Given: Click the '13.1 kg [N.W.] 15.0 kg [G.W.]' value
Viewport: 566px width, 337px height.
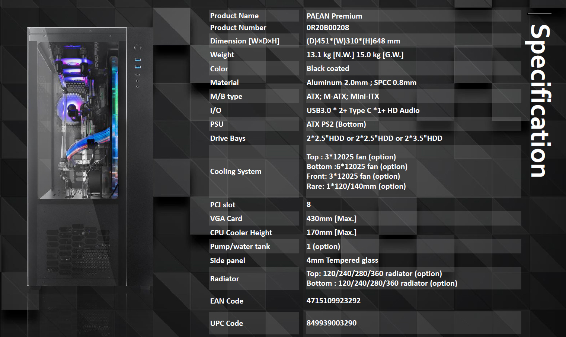Looking at the screenshot, I should tap(355, 55).
